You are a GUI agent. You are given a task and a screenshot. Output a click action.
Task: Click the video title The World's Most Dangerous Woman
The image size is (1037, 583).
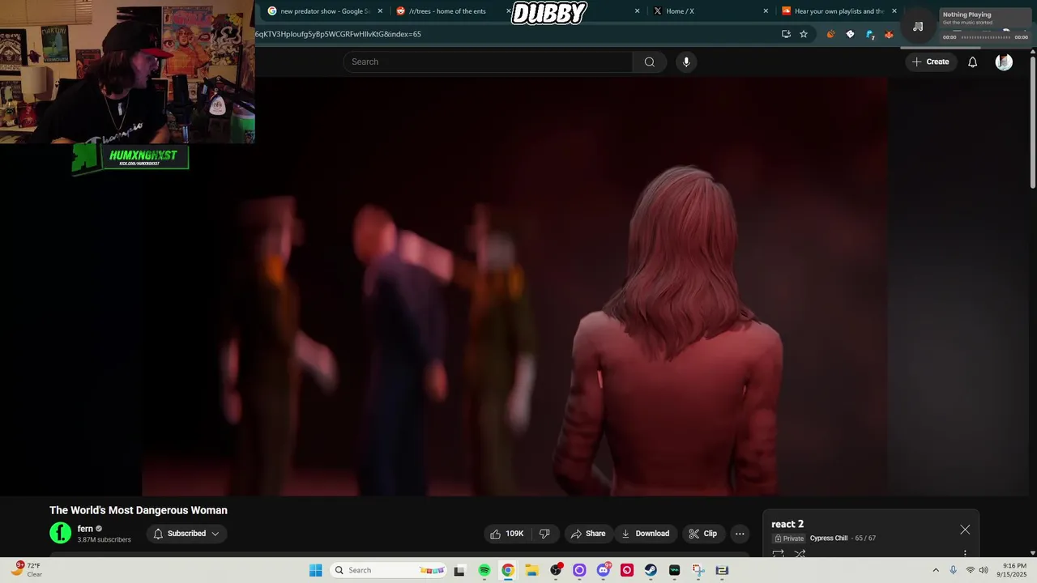pos(139,510)
